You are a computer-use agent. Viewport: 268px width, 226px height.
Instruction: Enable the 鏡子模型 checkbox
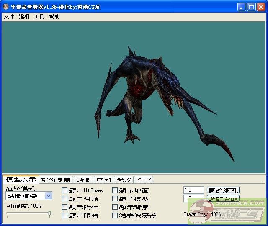point(115,199)
